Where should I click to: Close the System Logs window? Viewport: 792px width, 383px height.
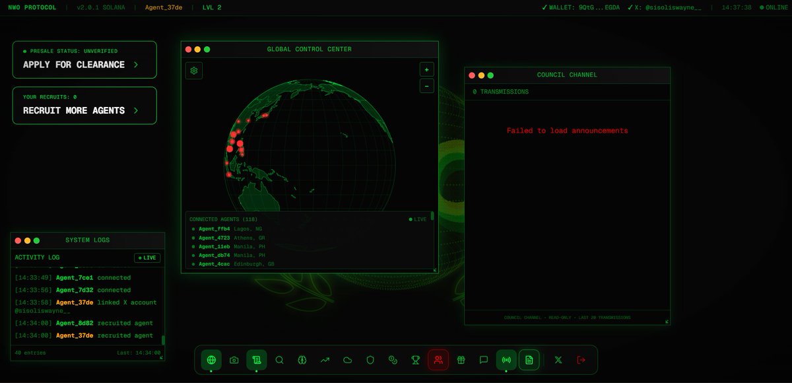click(18, 240)
